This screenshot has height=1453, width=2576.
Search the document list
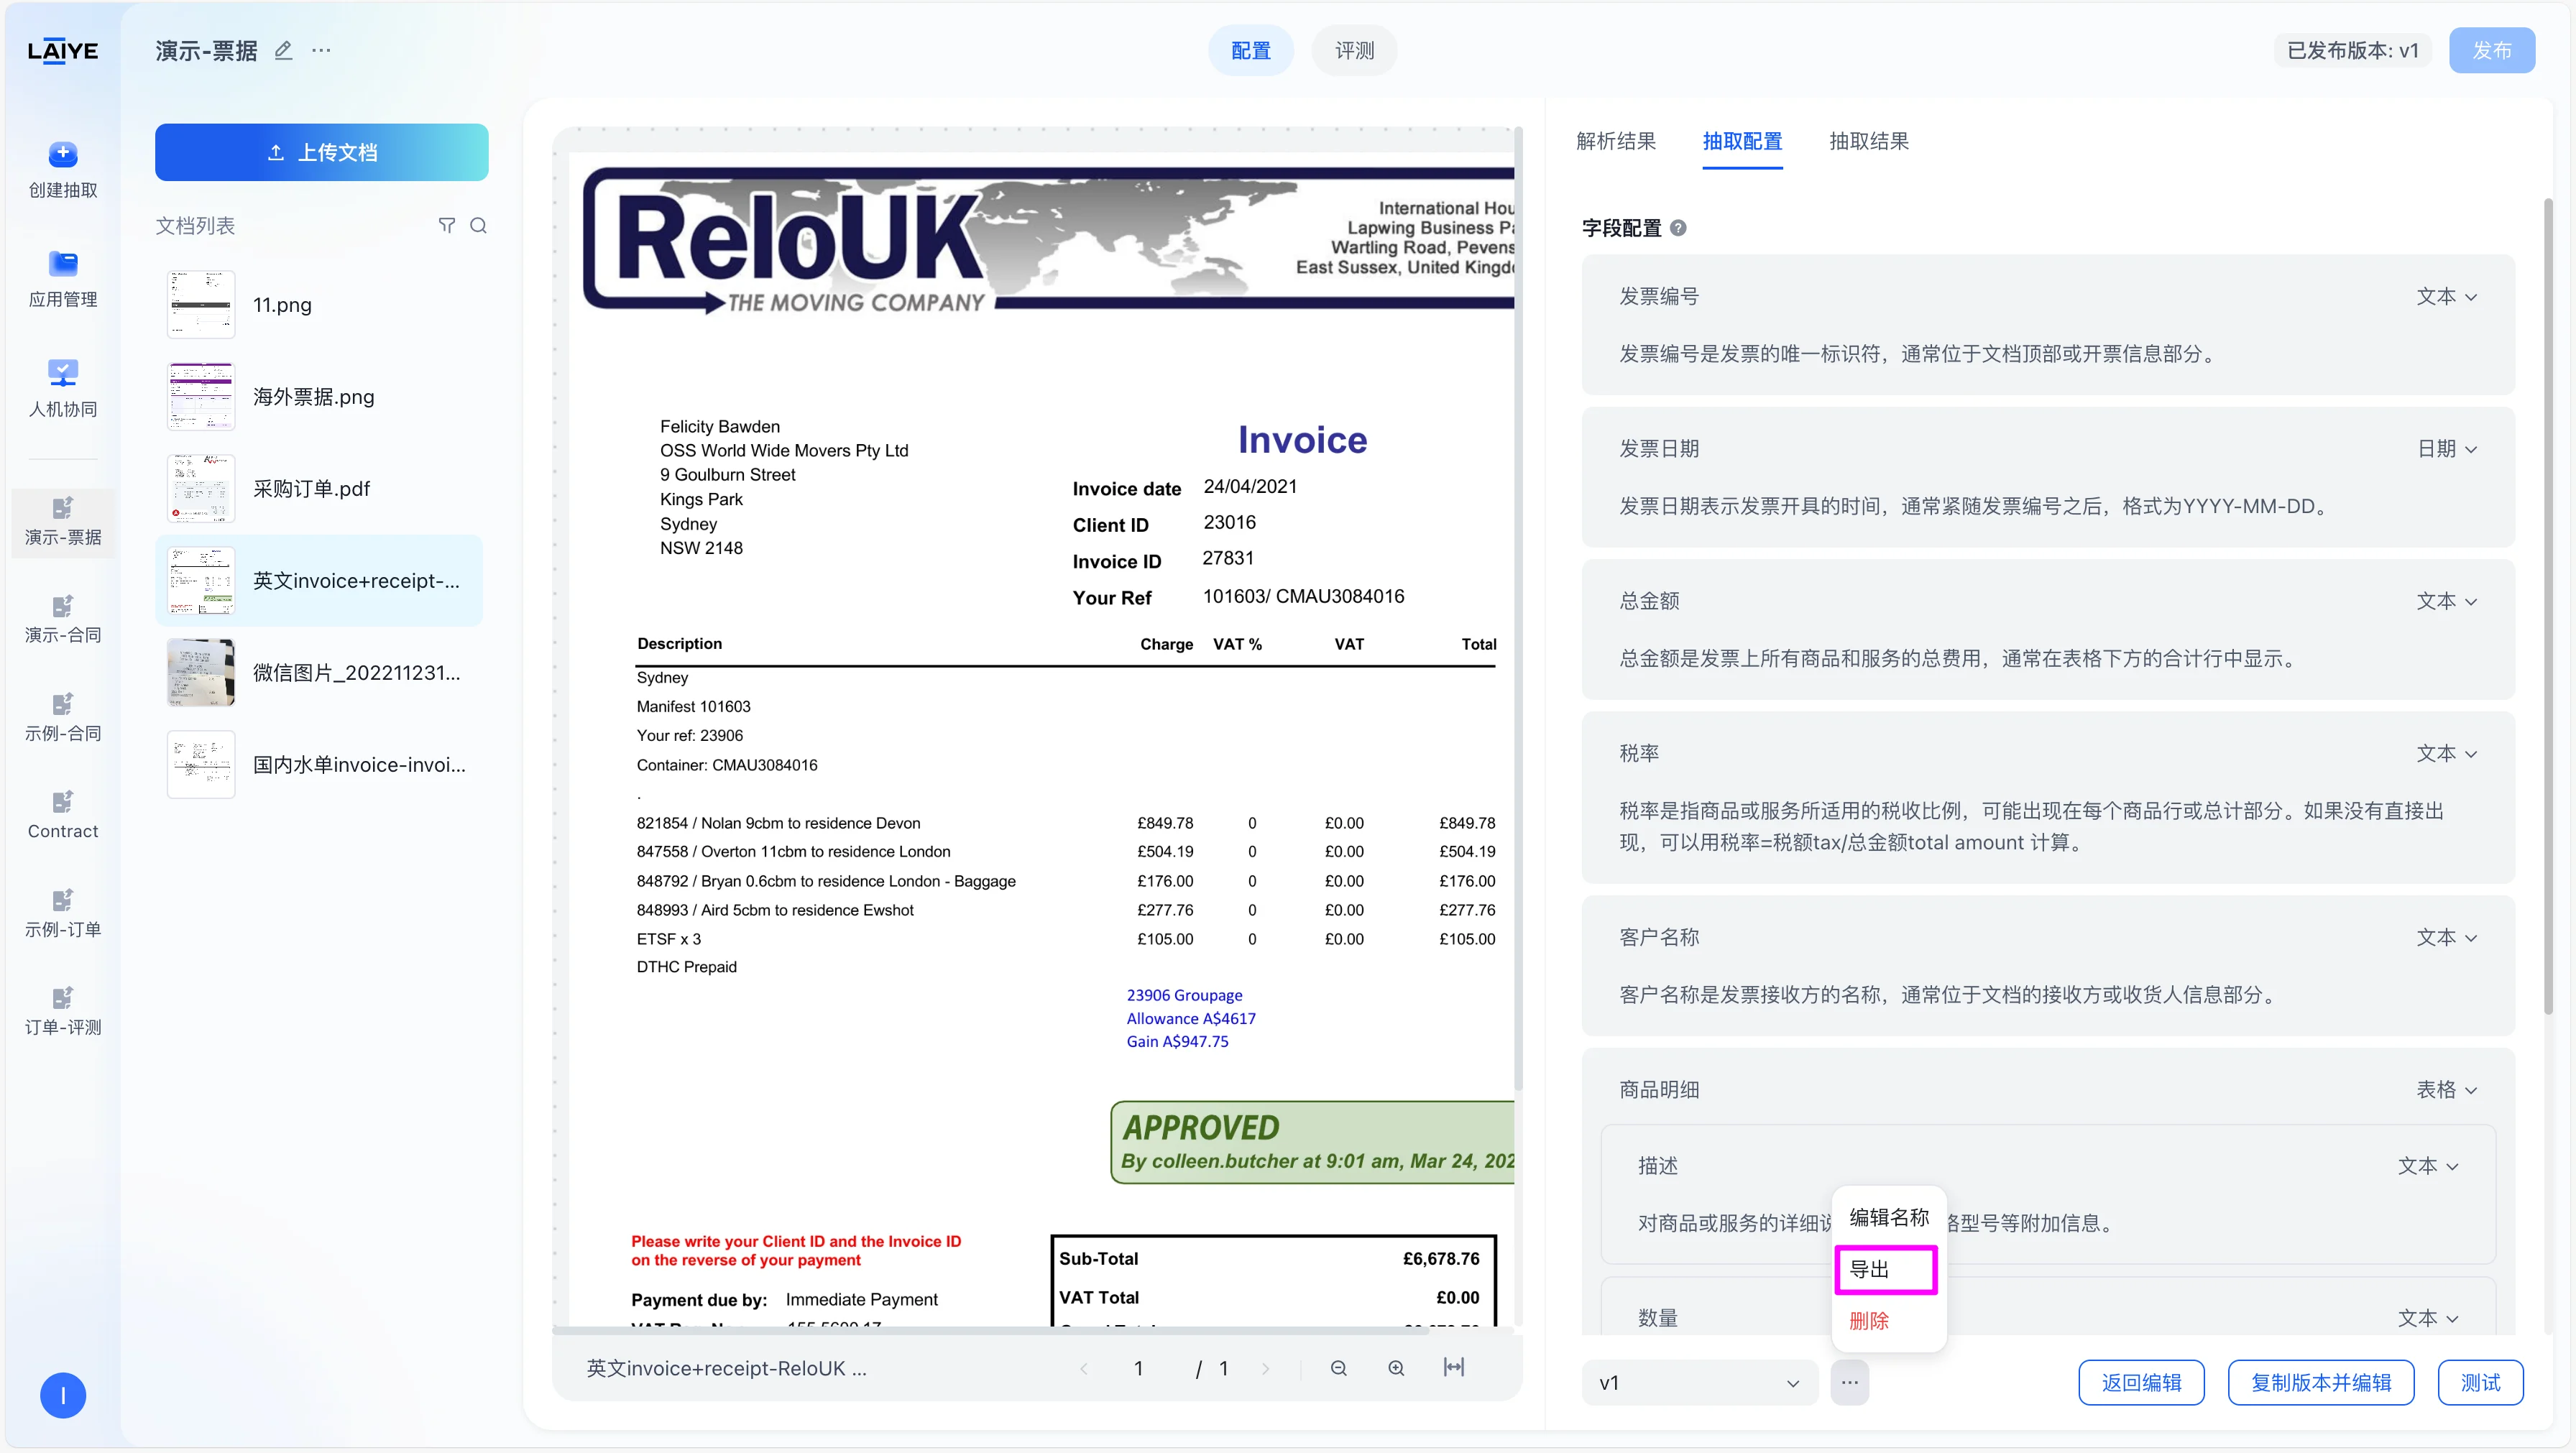478,225
